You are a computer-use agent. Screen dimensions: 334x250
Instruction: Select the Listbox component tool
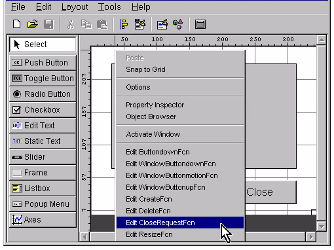(x=43, y=188)
